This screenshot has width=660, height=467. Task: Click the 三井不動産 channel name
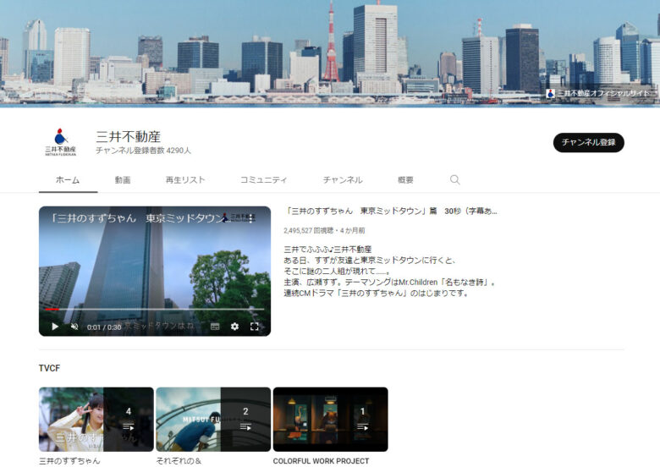(129, 136)
